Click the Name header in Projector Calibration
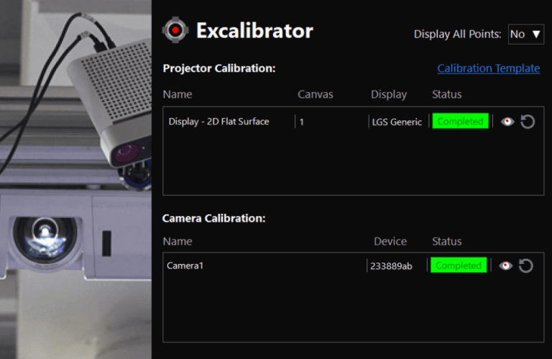 pos(178,94)
